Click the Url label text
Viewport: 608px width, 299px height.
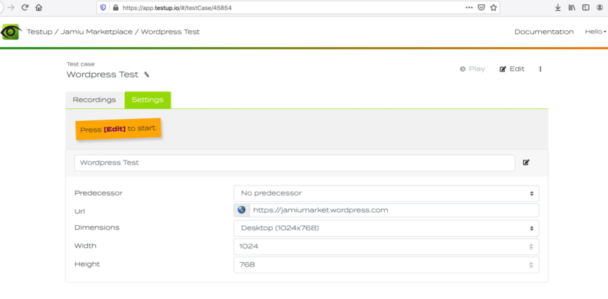(x=80, y=211)
